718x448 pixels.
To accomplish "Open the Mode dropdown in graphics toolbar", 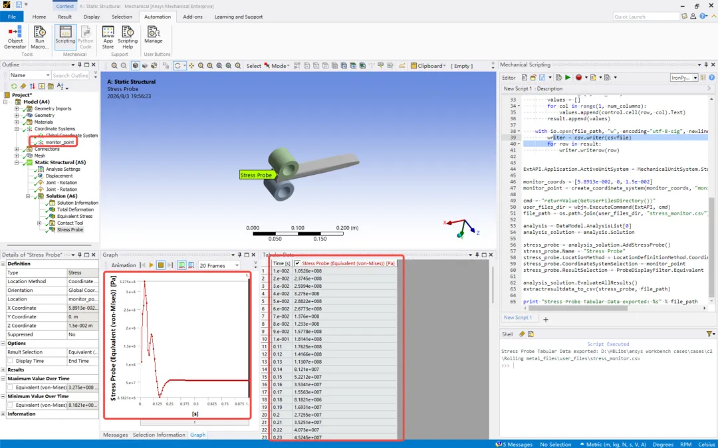I will [277, 66].
